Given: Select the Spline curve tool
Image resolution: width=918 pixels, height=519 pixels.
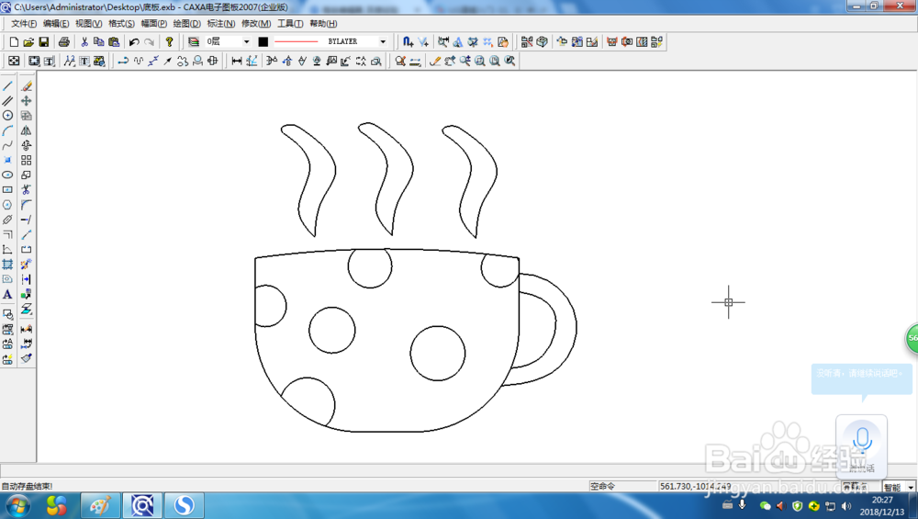Looking at the screenshot, I should (7, 145).
